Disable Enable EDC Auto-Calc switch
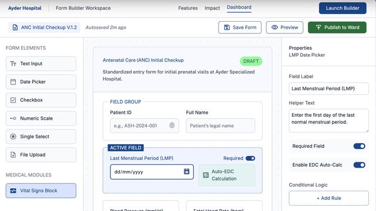Viewport: 376px width, 211px height. pos(359,165)
